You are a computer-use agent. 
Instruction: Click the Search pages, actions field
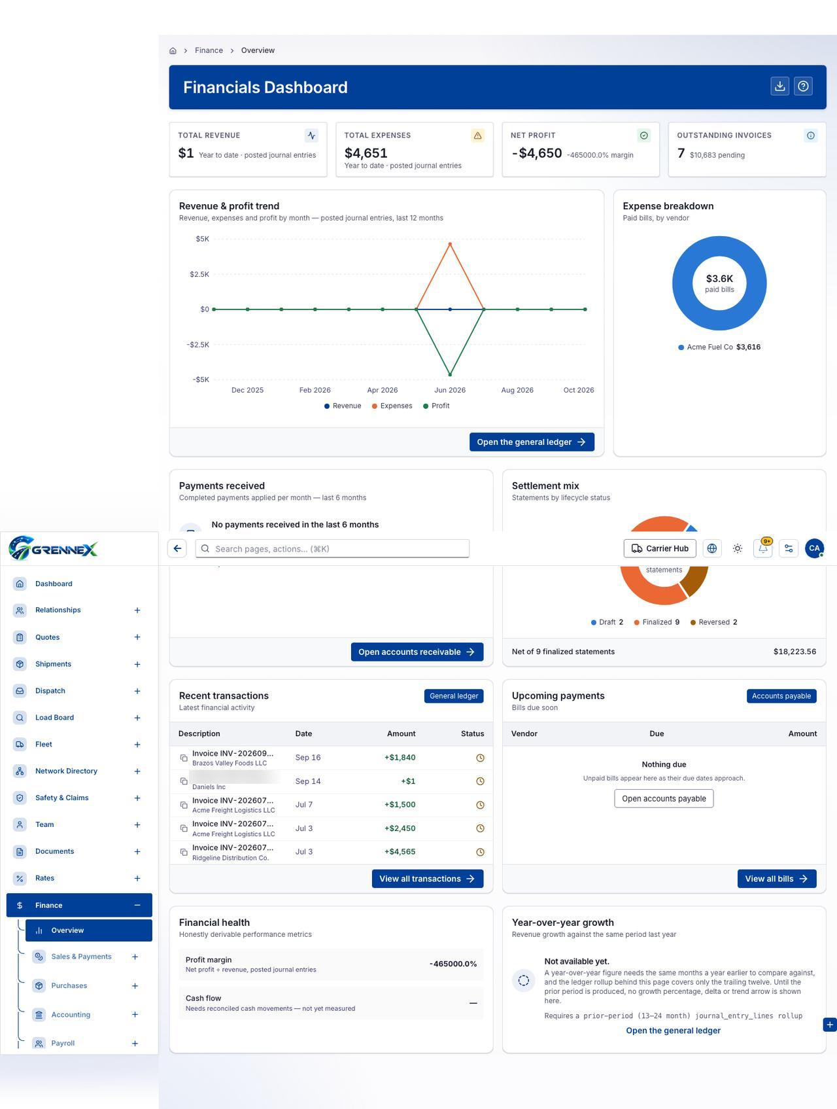point(332,548)
